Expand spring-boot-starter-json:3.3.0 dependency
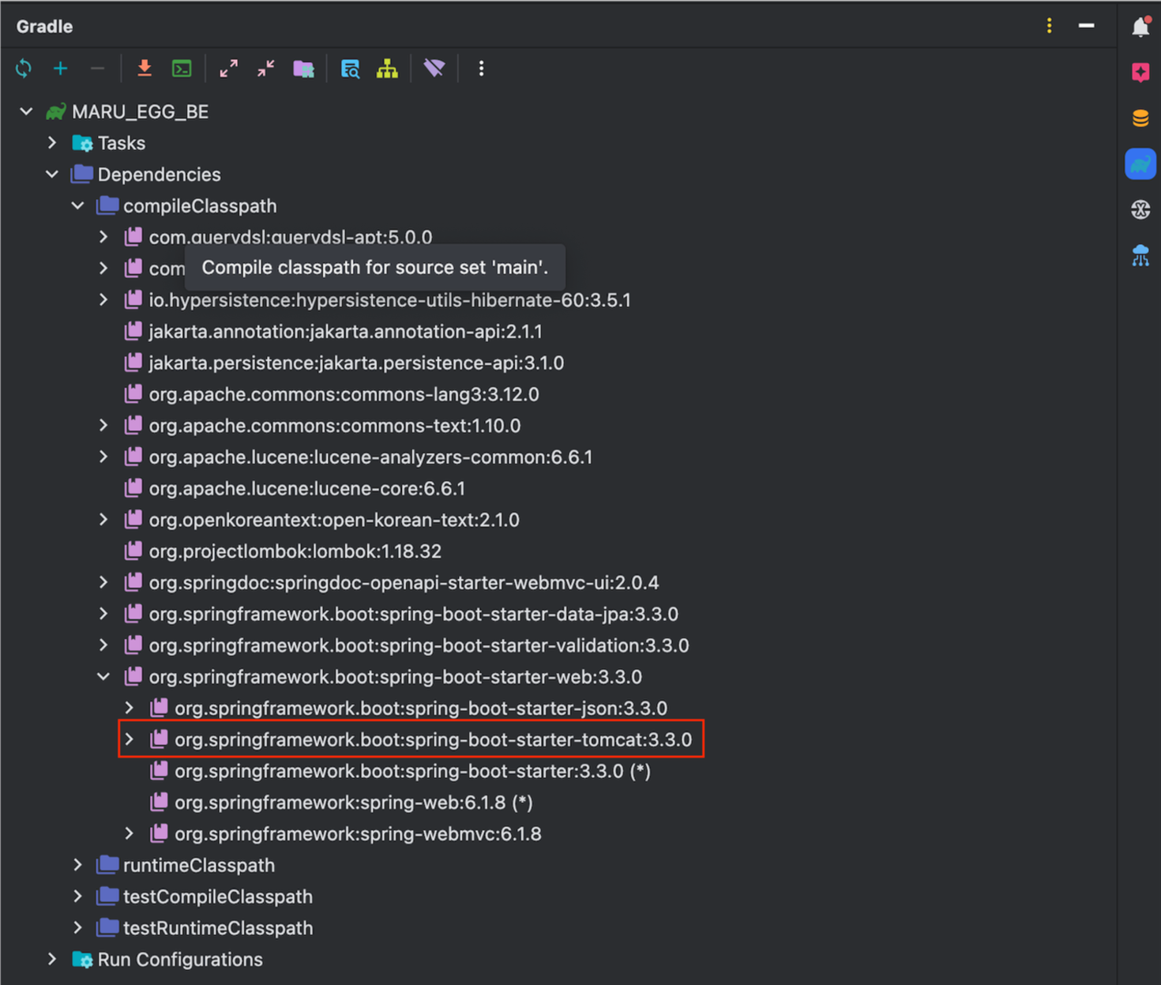The height and width of the screenshot is (985, 1161). [130, 709]
